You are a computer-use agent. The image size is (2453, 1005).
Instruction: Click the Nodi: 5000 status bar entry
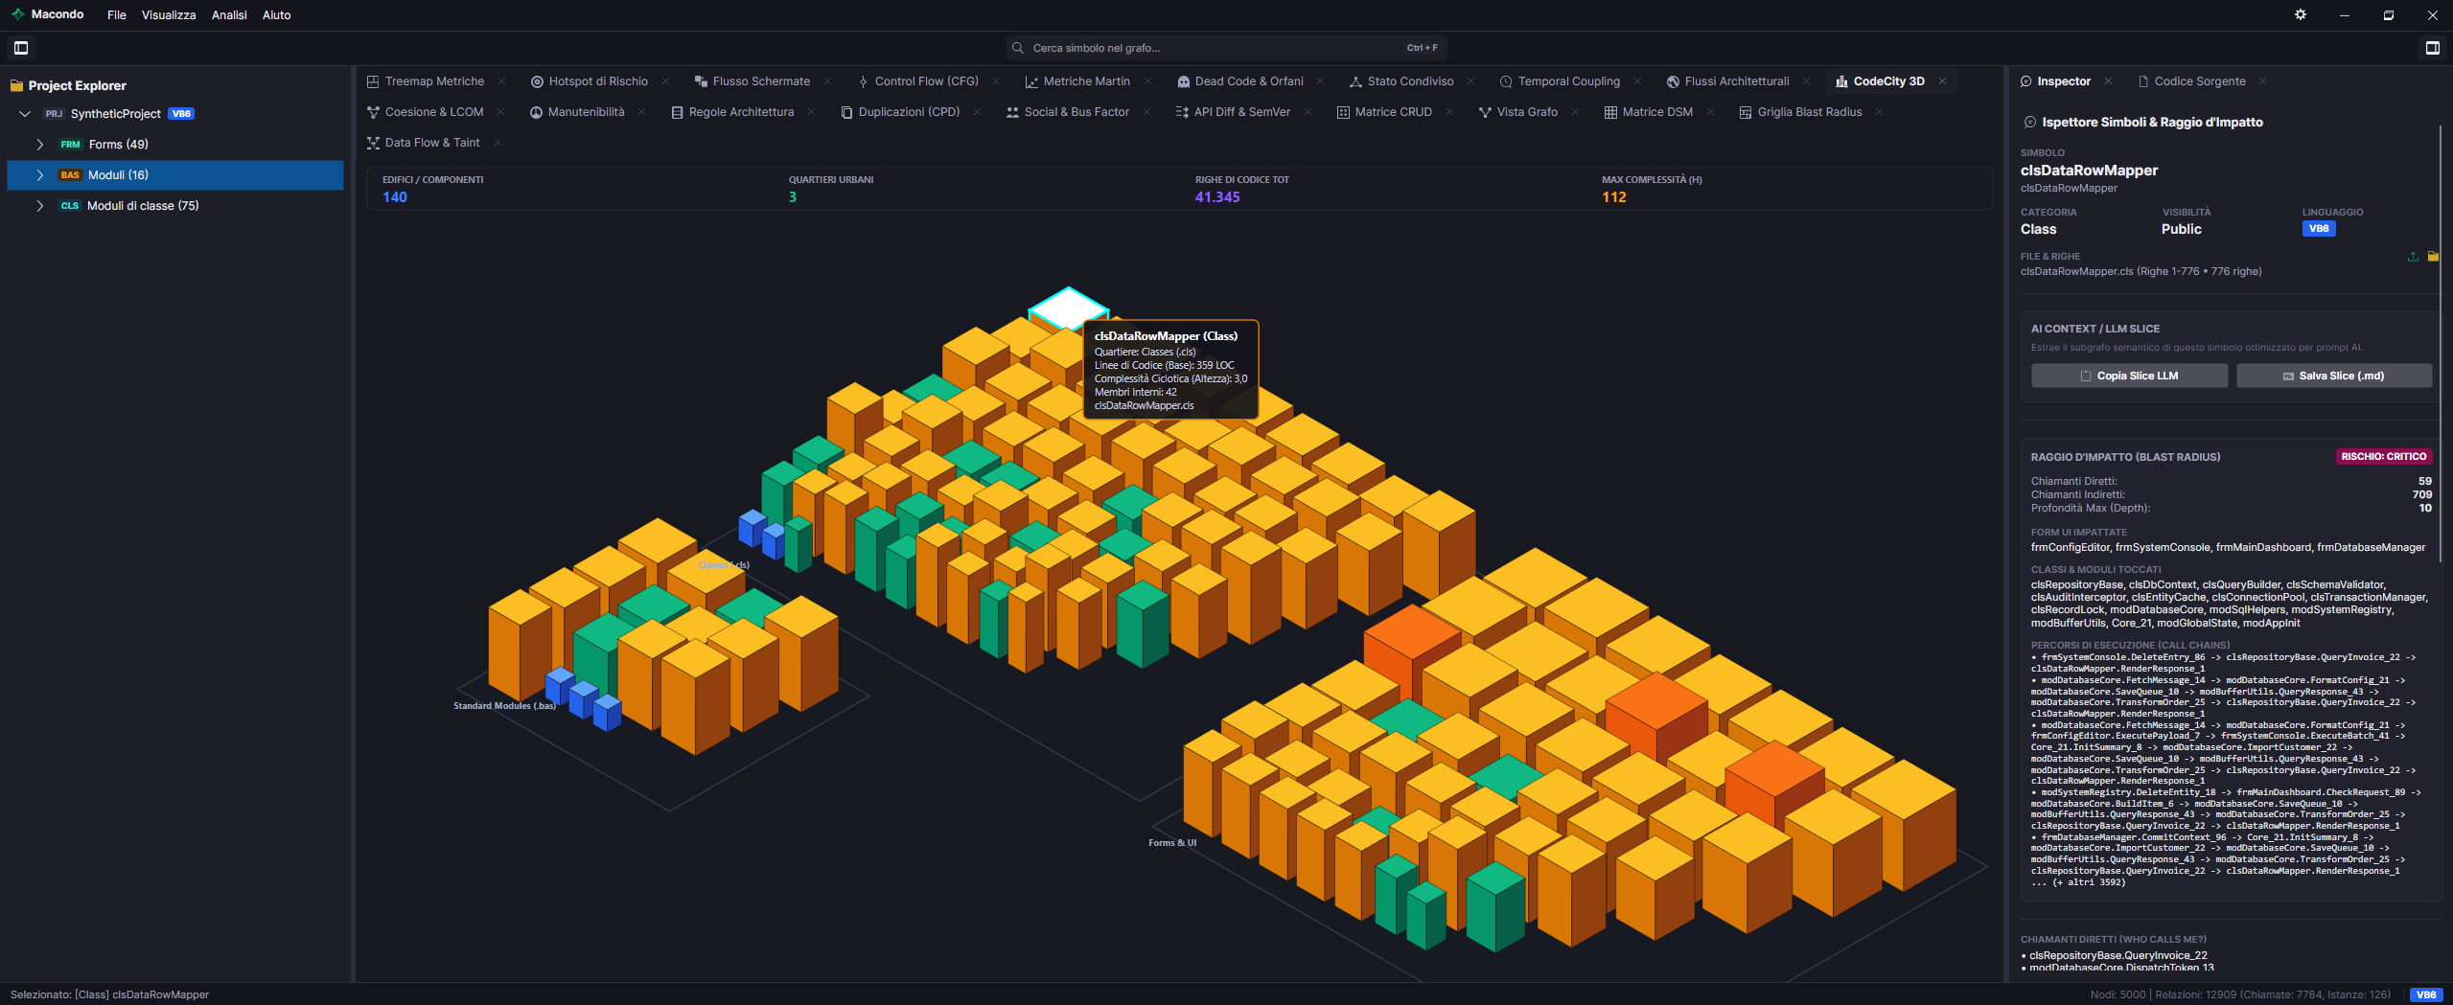coord(2117,994)
